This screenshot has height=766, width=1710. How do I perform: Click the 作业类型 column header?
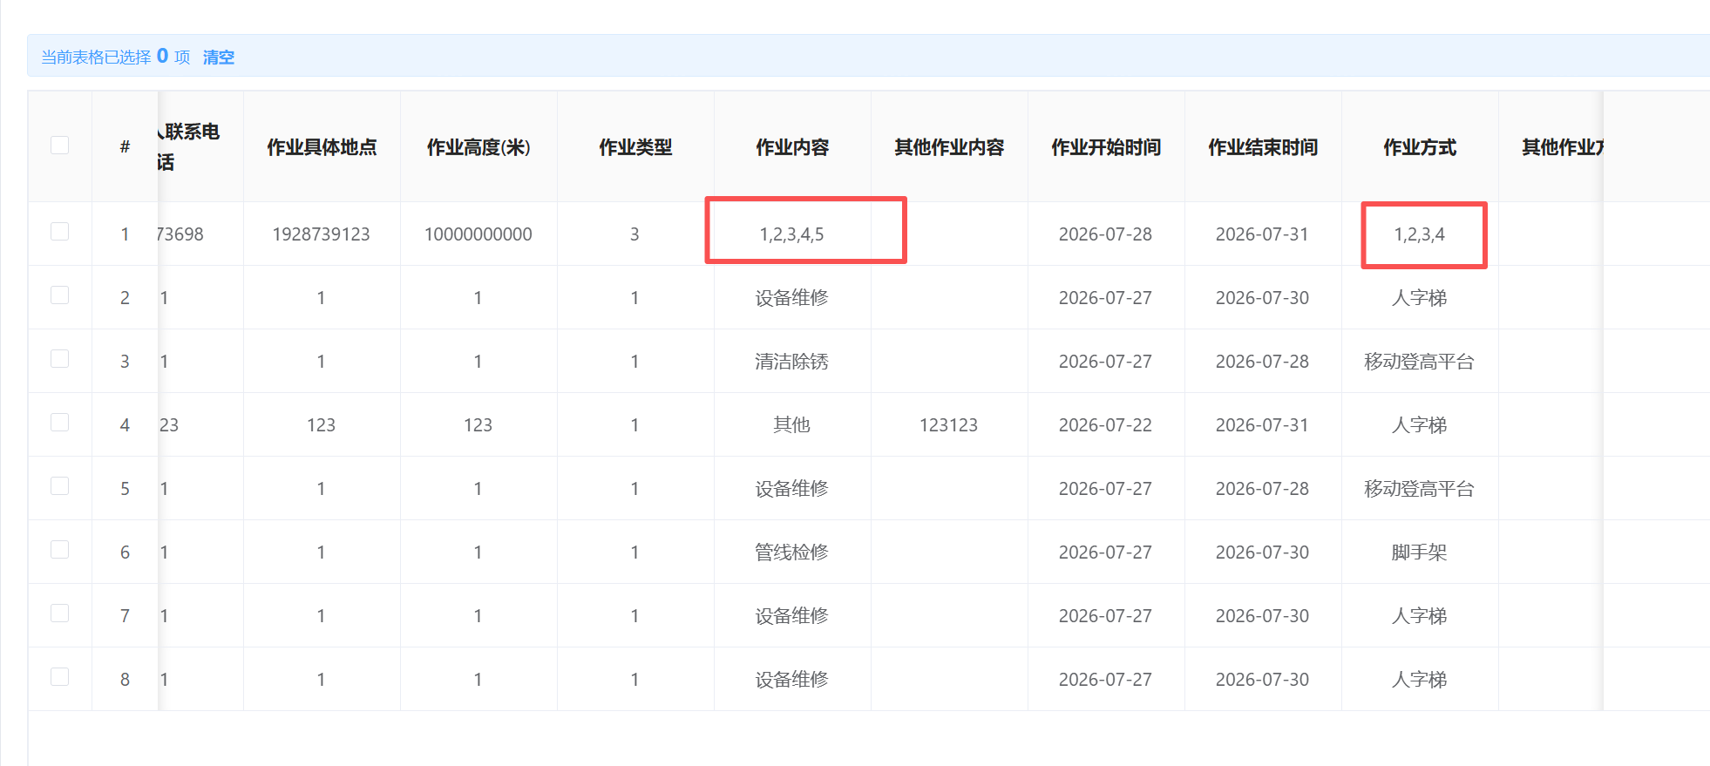click(635, 147)
